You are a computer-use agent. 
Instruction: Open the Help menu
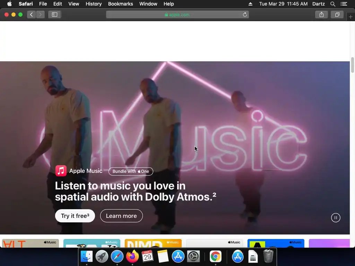pos(169,4)
